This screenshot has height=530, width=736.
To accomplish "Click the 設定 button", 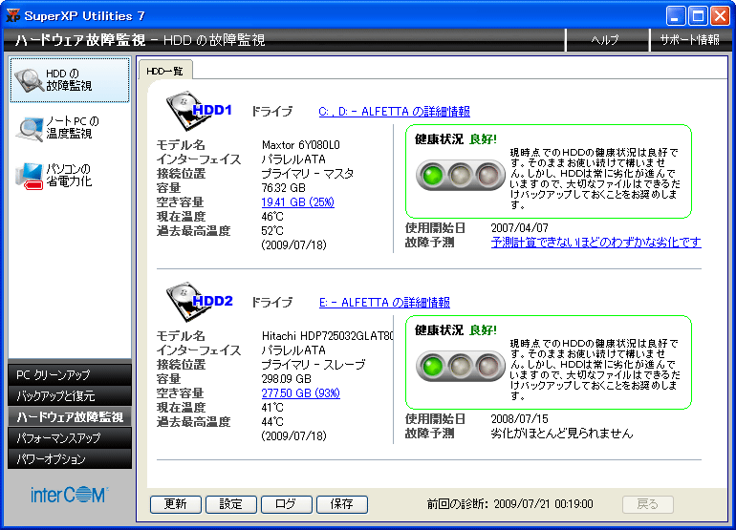I will [231, 504].
